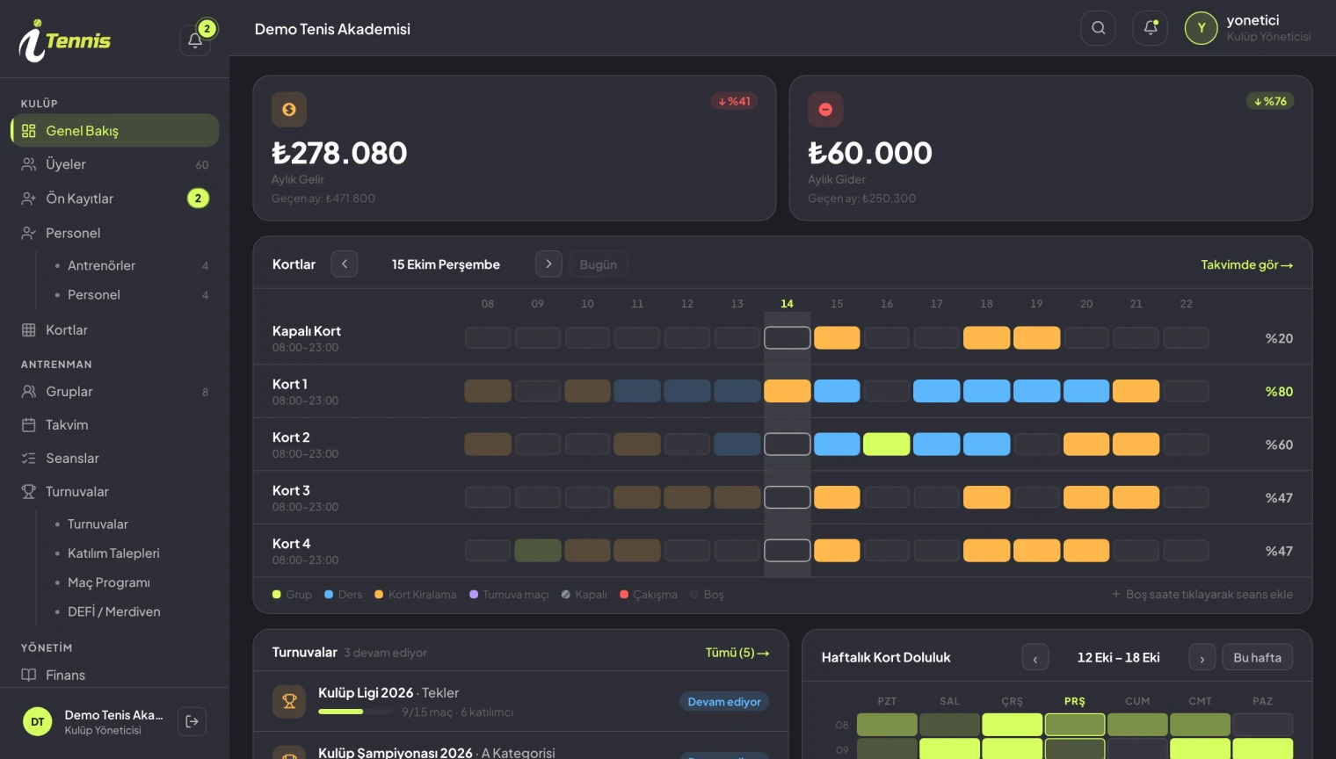
Task: Follow the Takvimde gör link
Action: coord(1246,264)
